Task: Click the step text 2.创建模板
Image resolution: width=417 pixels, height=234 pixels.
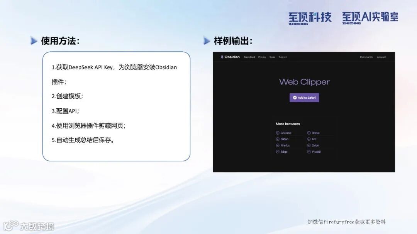Action: click(67, 96)
